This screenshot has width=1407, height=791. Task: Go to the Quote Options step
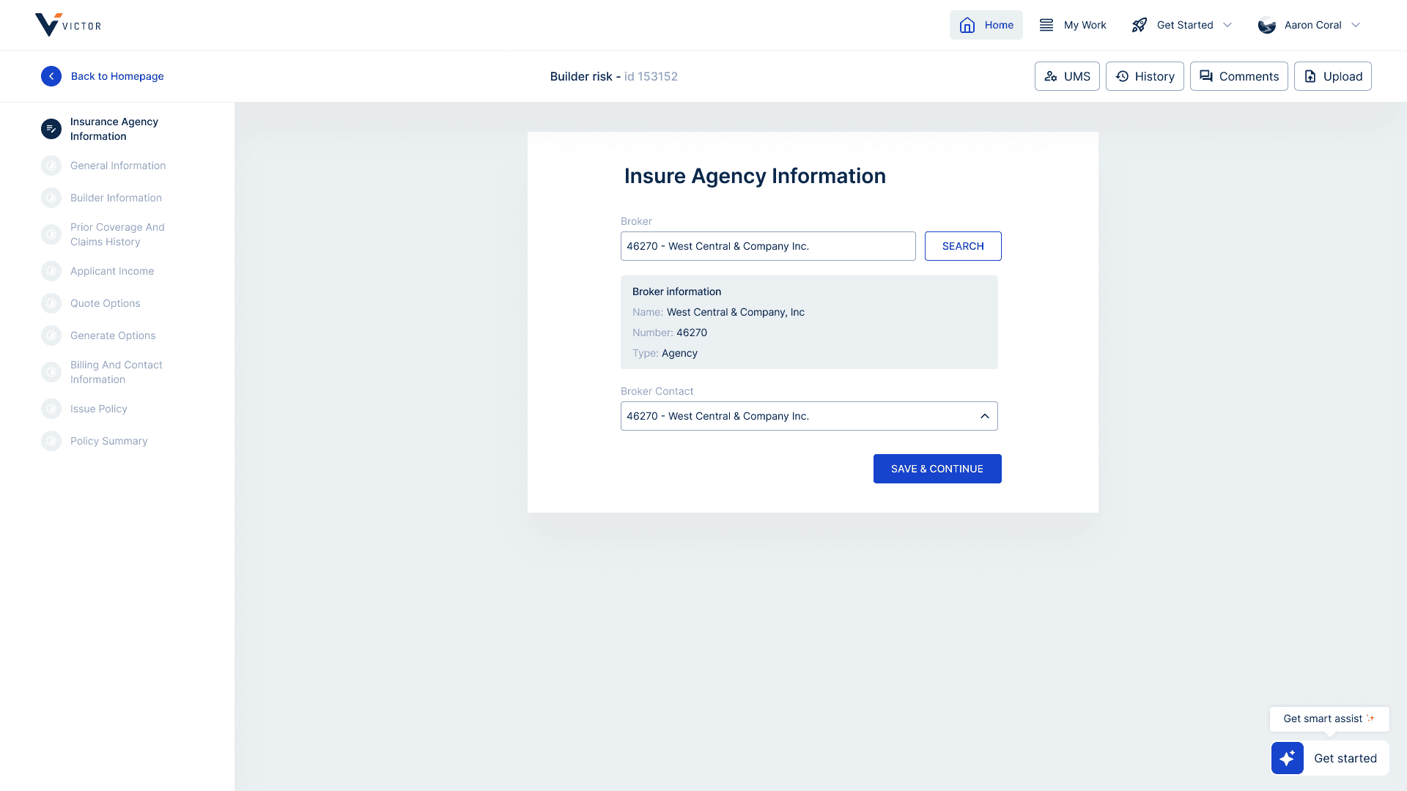pos(105,303)
